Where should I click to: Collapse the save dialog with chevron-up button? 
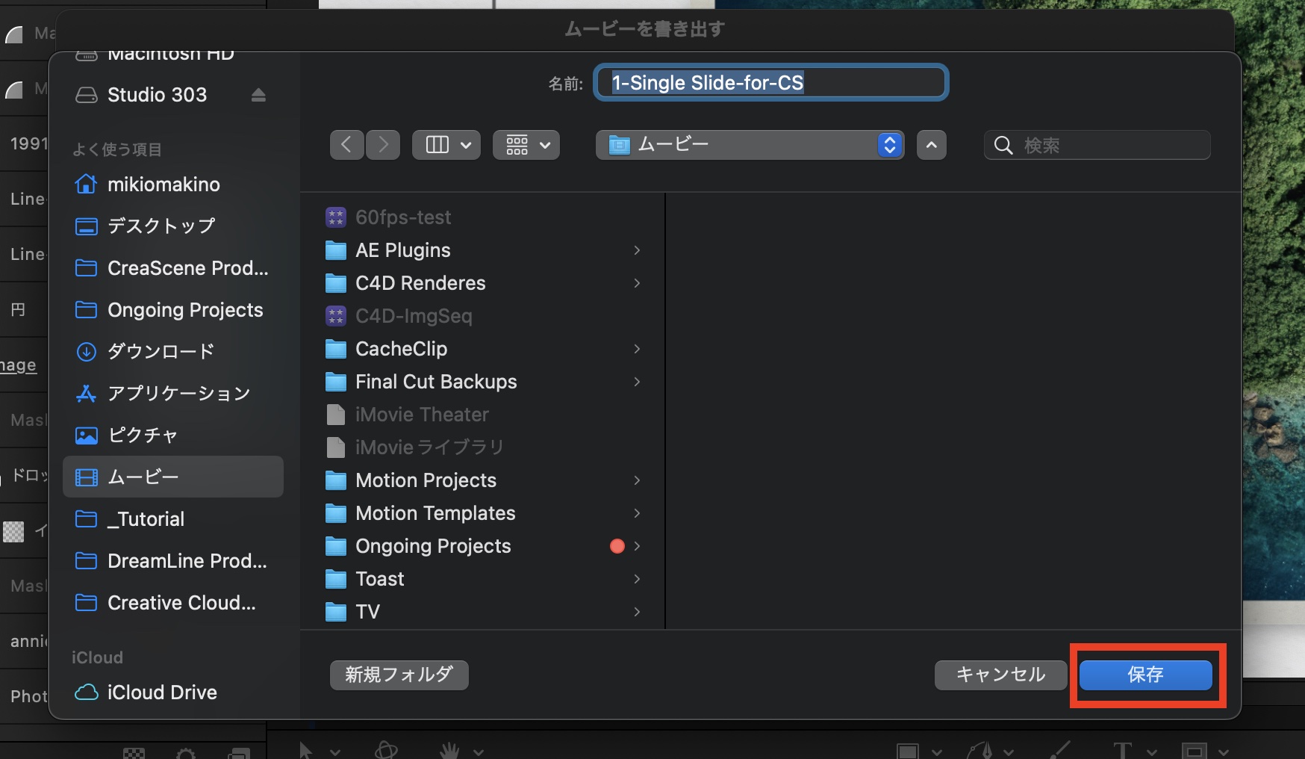[931, 145]
